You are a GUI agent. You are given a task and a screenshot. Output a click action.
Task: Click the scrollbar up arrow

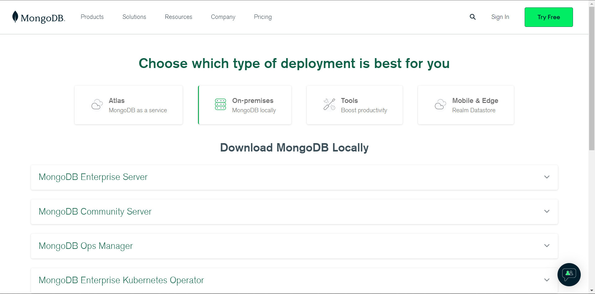point(592,3)
